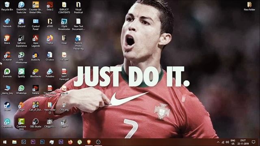Launch the GIMP 2 desktop shortcut
The width and height of the screenshot is (260, 146).
pos(64,123)
